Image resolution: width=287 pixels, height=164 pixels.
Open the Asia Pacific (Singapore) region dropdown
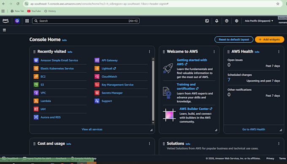[x=259, y=21]
